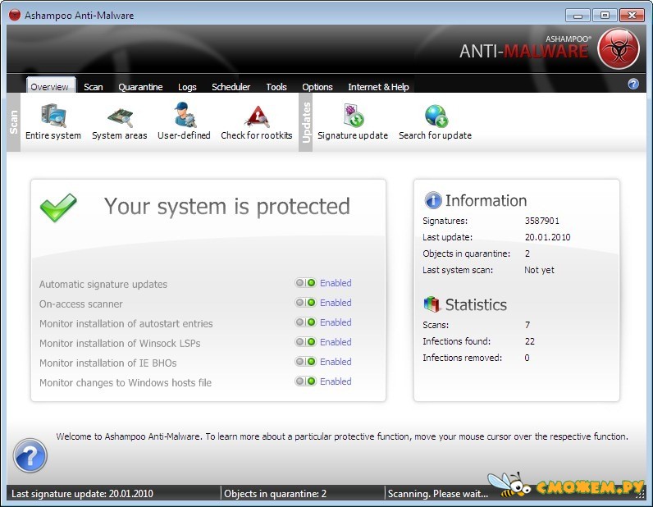
Task: Start an Entire system scan
Action: point(53,122)
